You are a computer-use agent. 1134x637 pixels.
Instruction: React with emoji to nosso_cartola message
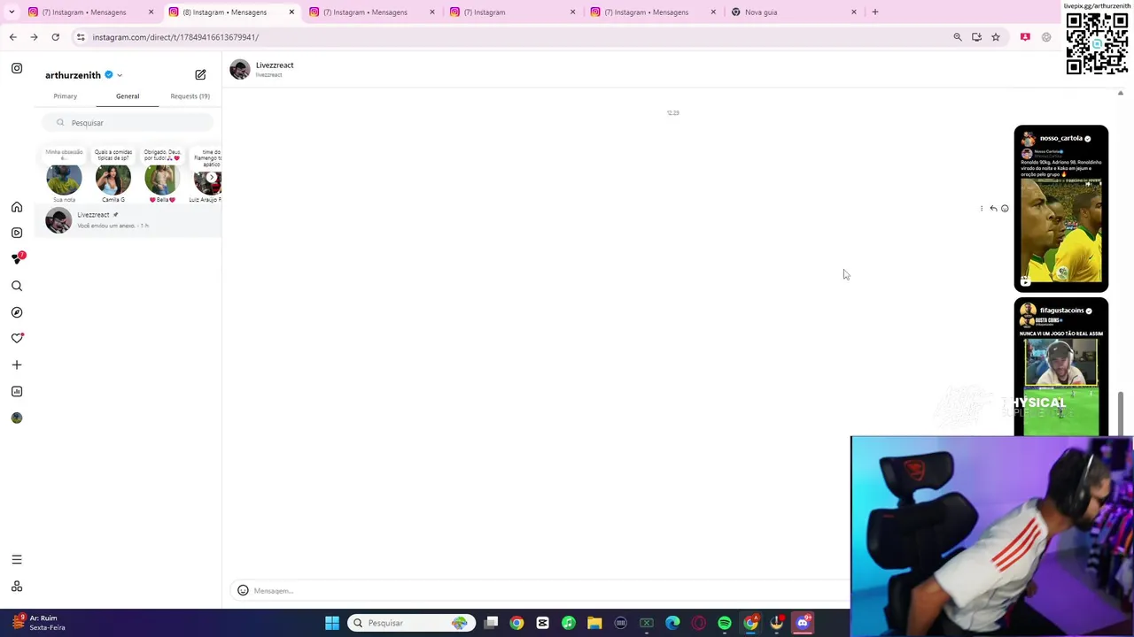tap(1005, 209)
